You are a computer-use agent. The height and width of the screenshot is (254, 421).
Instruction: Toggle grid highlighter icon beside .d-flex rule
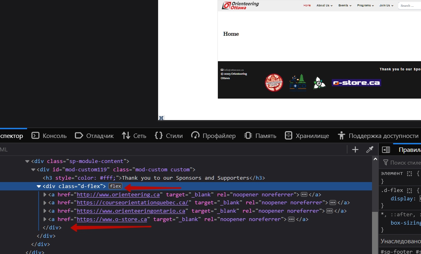[409, 190]
